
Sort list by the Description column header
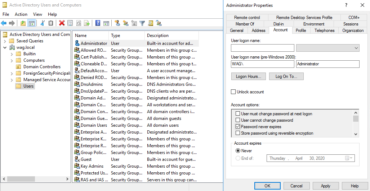click(171, 36)
